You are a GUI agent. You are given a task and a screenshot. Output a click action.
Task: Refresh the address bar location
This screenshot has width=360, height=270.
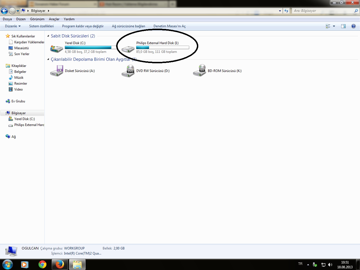tap(286, 11)
